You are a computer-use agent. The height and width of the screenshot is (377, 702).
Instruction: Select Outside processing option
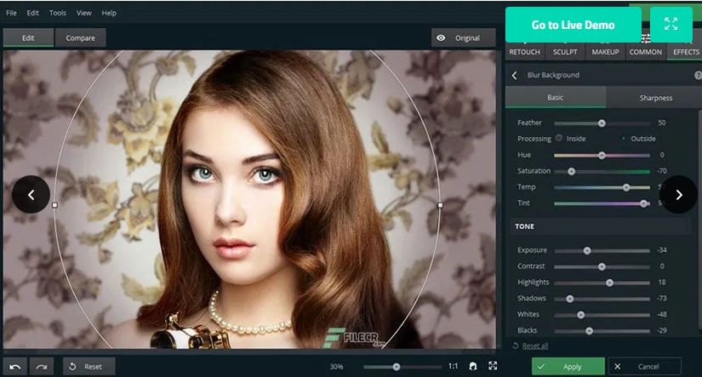point(623,139)
